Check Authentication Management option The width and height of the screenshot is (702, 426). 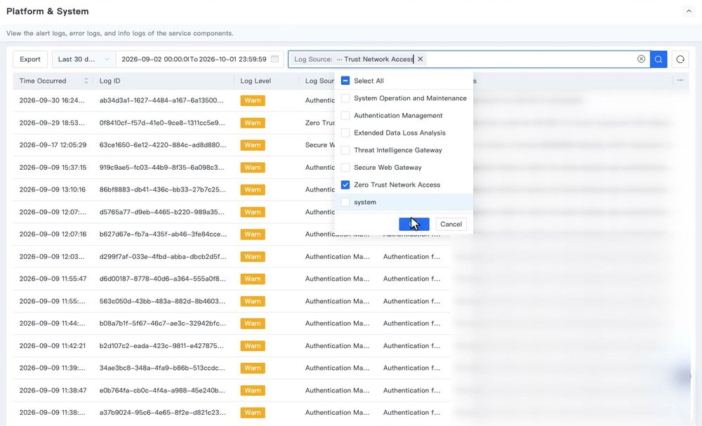345,116
